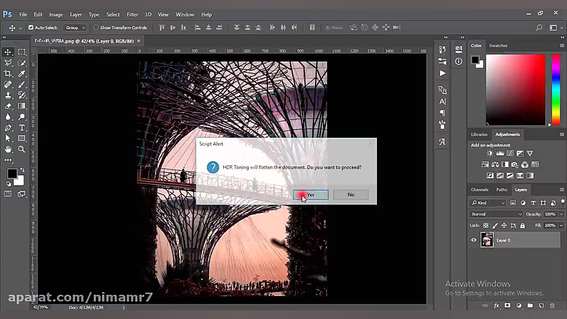Select the Spot Healing Brush tool
This screenshot has width=567, height=319.
8,85
